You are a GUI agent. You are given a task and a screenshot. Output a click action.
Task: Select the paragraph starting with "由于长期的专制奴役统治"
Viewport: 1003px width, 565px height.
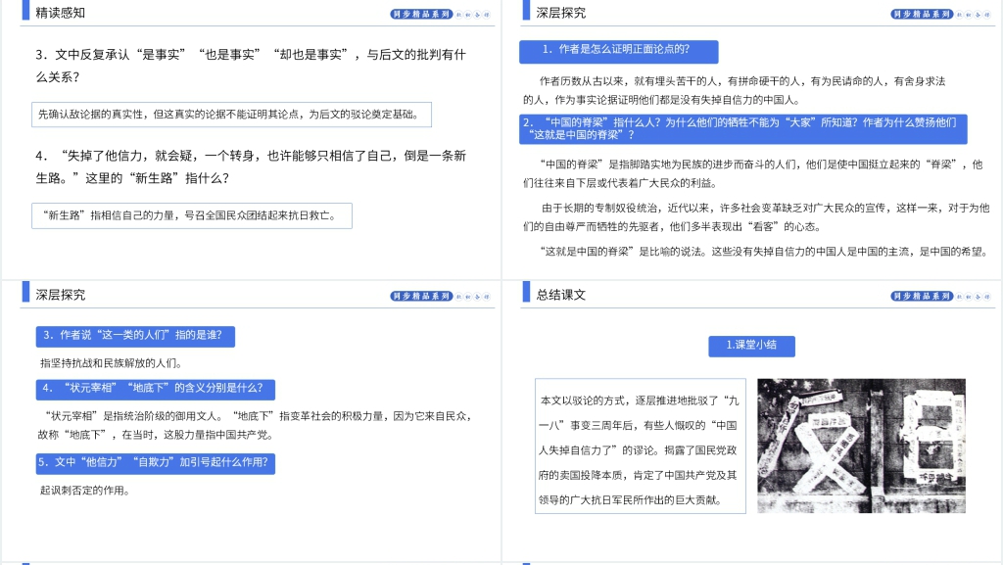click(756, 216)
